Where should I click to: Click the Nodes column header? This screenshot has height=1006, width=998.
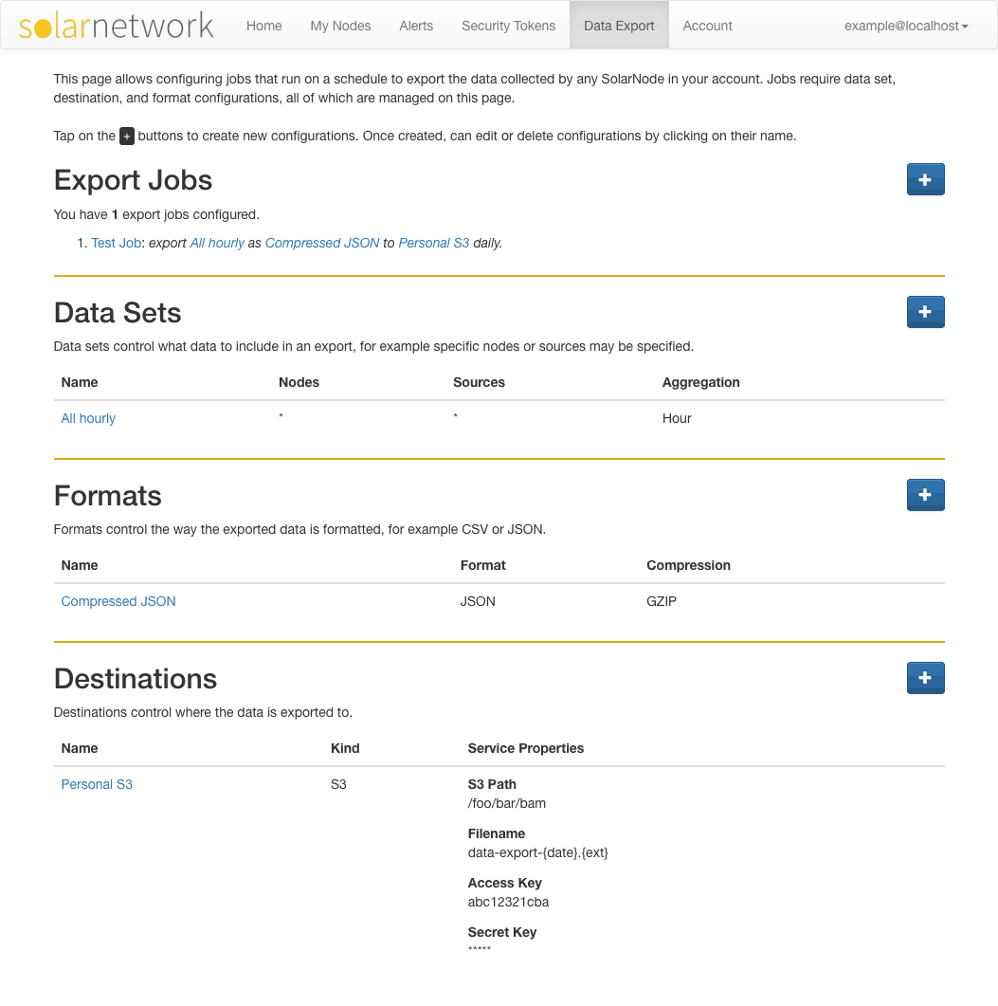click(299, 382)
